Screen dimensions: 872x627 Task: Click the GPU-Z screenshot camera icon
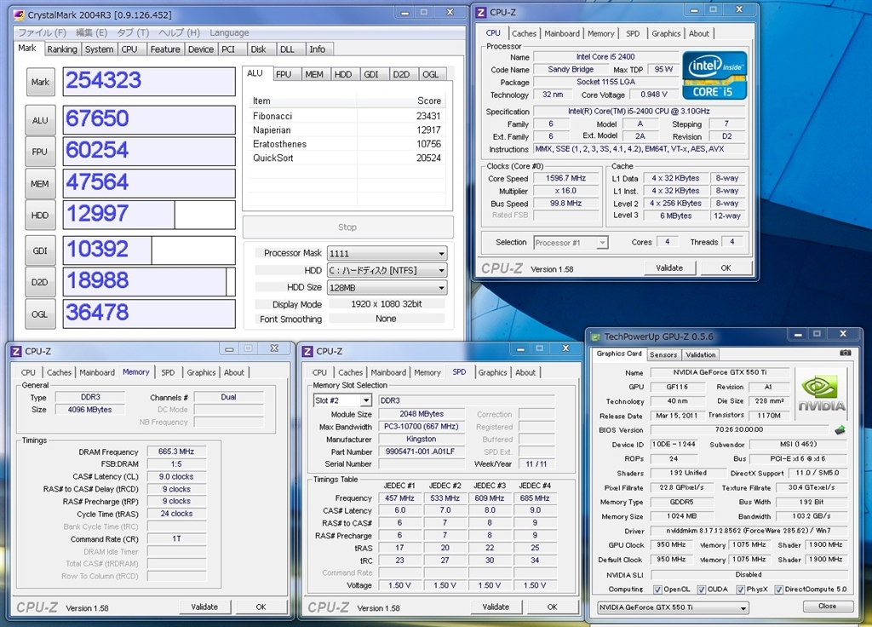coord(845,354)
